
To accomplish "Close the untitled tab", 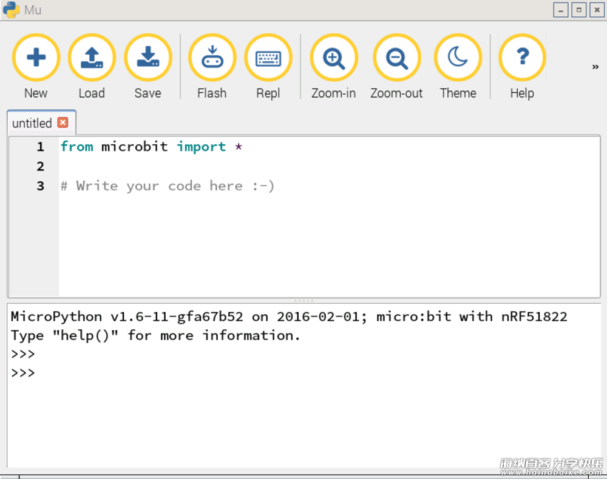I will coord(63,122).
